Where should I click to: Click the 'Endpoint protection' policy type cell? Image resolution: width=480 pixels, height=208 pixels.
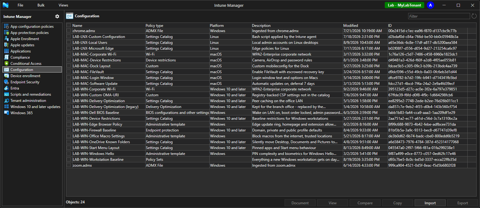pos(162,130)
